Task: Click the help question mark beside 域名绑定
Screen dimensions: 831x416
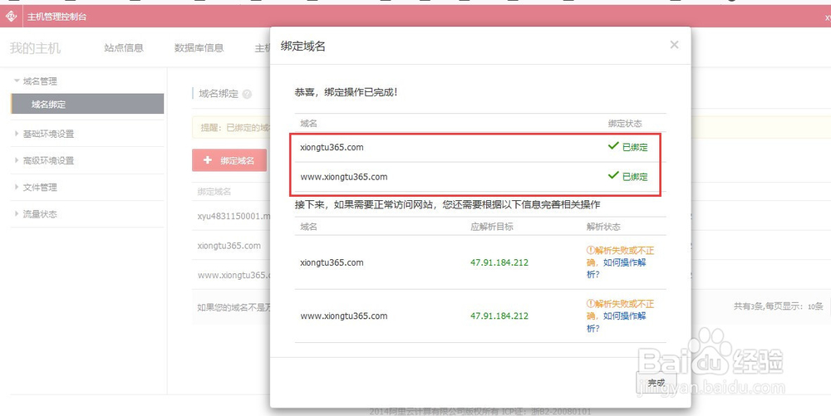Action: click(247, 94)
